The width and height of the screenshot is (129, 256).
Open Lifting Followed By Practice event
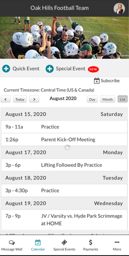click(64, 165)
